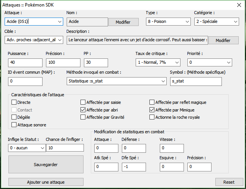Focus the Précision stat modification field
The image size is (246, 189).
(x=199, y=167)
